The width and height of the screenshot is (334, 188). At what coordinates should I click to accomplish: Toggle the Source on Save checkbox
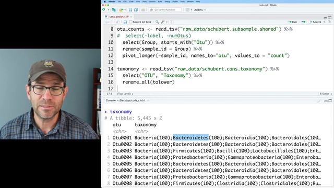131,22
